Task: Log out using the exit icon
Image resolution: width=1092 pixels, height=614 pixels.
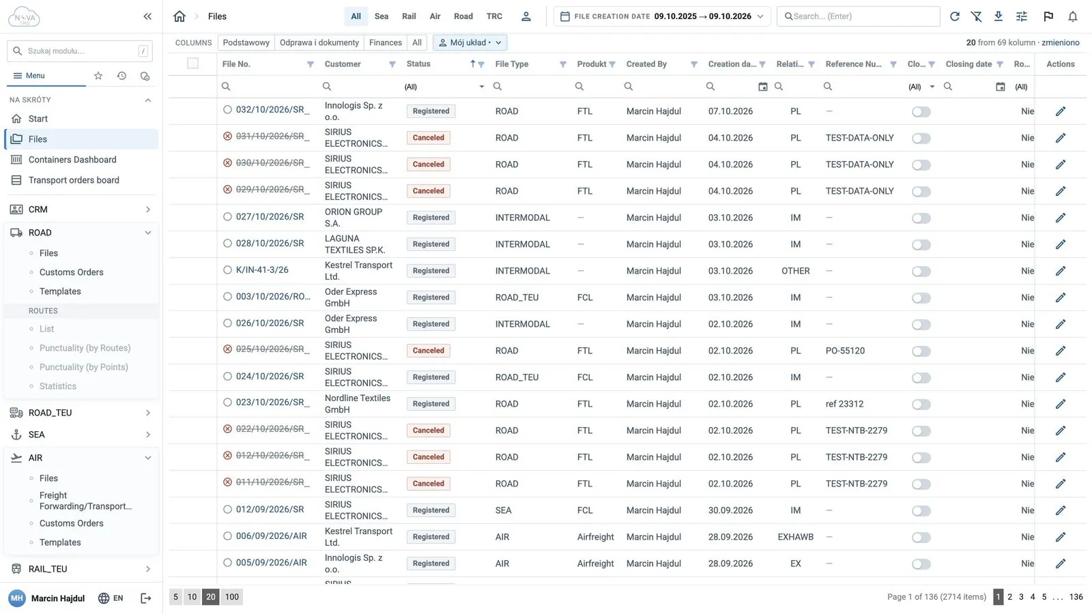Action: (146, 598)
